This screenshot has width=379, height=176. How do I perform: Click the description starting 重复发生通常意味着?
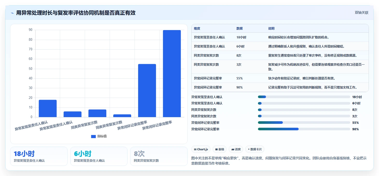point(313,56)
